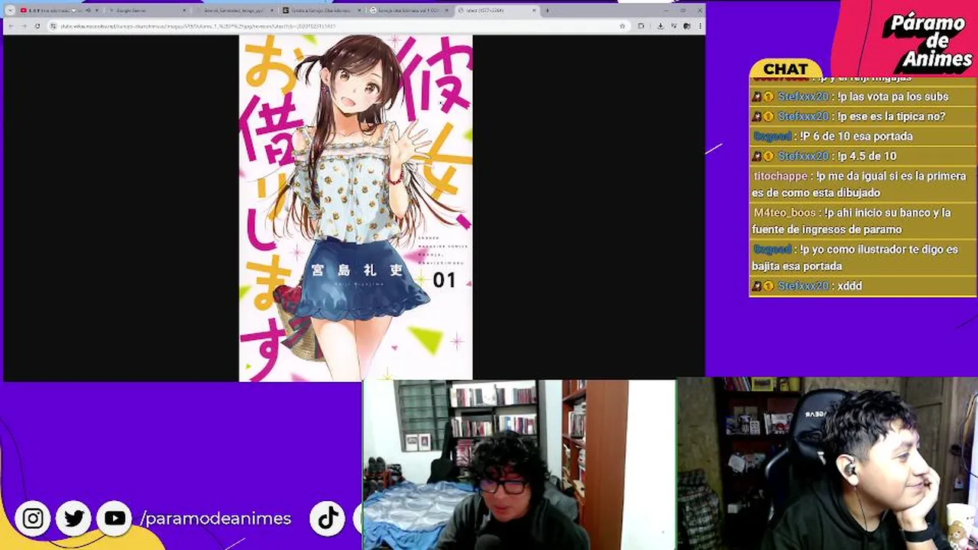This screenshot has height=550, width=978.
Task: Click chat message '!p 4.5 de 10'
Action: point(867,156)
